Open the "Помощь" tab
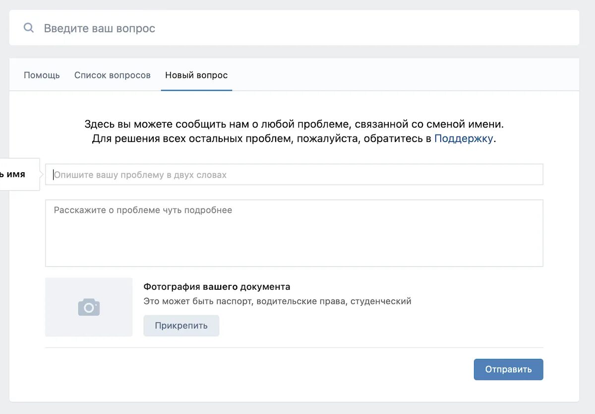The height and width of the screenshot is (414, 595). pyautogui.click(x=42, y=75)
